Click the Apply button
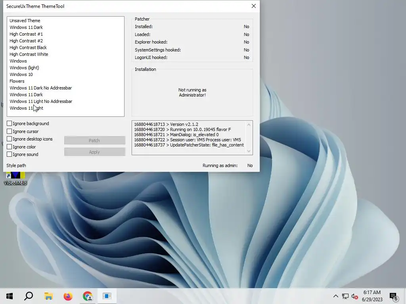The height and width of the screenshot is (304, 406). tap(95, 152)
